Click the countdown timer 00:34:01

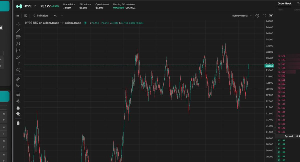tap(130, 8)
